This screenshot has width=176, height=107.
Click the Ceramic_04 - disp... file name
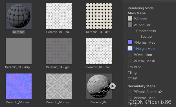pos(19,67)
